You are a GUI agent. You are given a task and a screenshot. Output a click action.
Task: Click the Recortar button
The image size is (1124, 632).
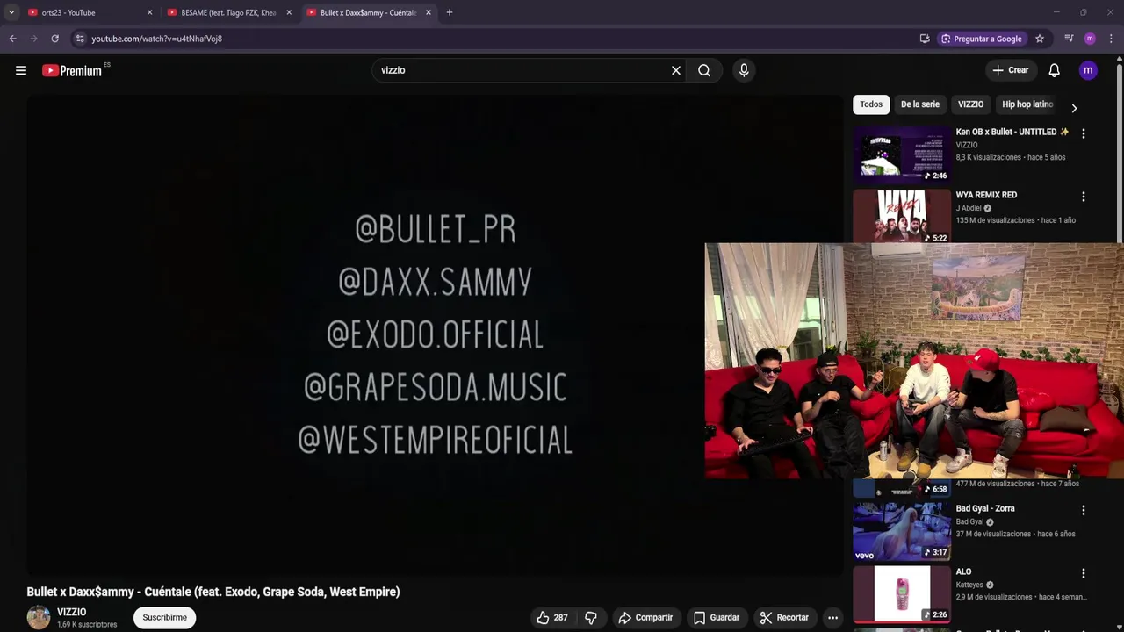click(x=784, y=617)
